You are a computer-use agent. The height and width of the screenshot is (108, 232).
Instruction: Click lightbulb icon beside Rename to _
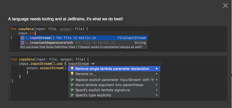[72, 73]
